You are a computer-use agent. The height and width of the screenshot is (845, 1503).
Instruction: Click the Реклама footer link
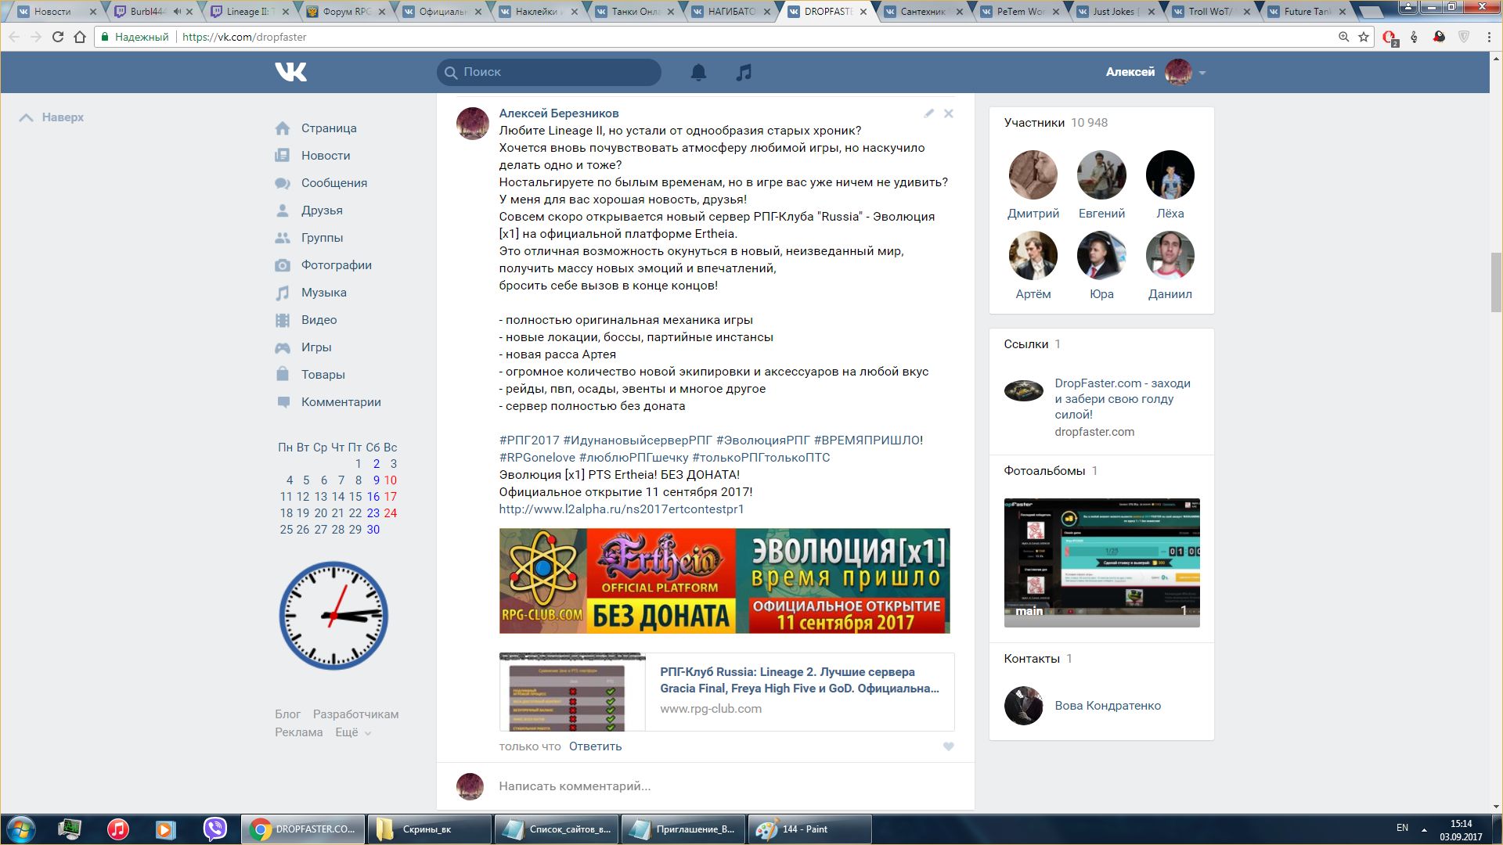(298, 732)
